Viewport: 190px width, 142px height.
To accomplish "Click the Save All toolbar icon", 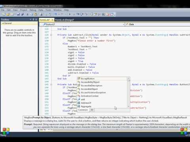I will (22, 14).
